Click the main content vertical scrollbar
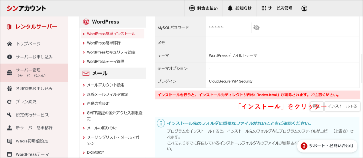Image resolution: width=363 pixels, height=158 pixels. pos(362,68)
